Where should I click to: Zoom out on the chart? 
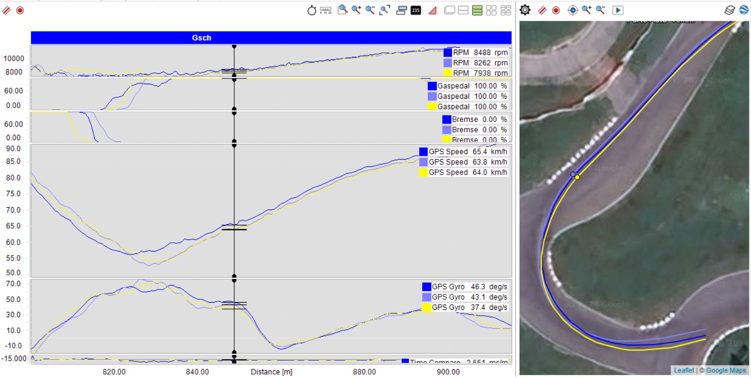(370, 10)
